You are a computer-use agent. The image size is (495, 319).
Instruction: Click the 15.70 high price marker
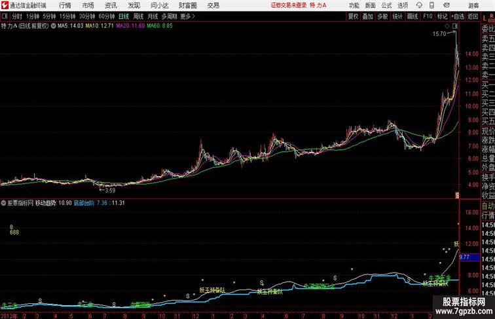tap(439, 34)
